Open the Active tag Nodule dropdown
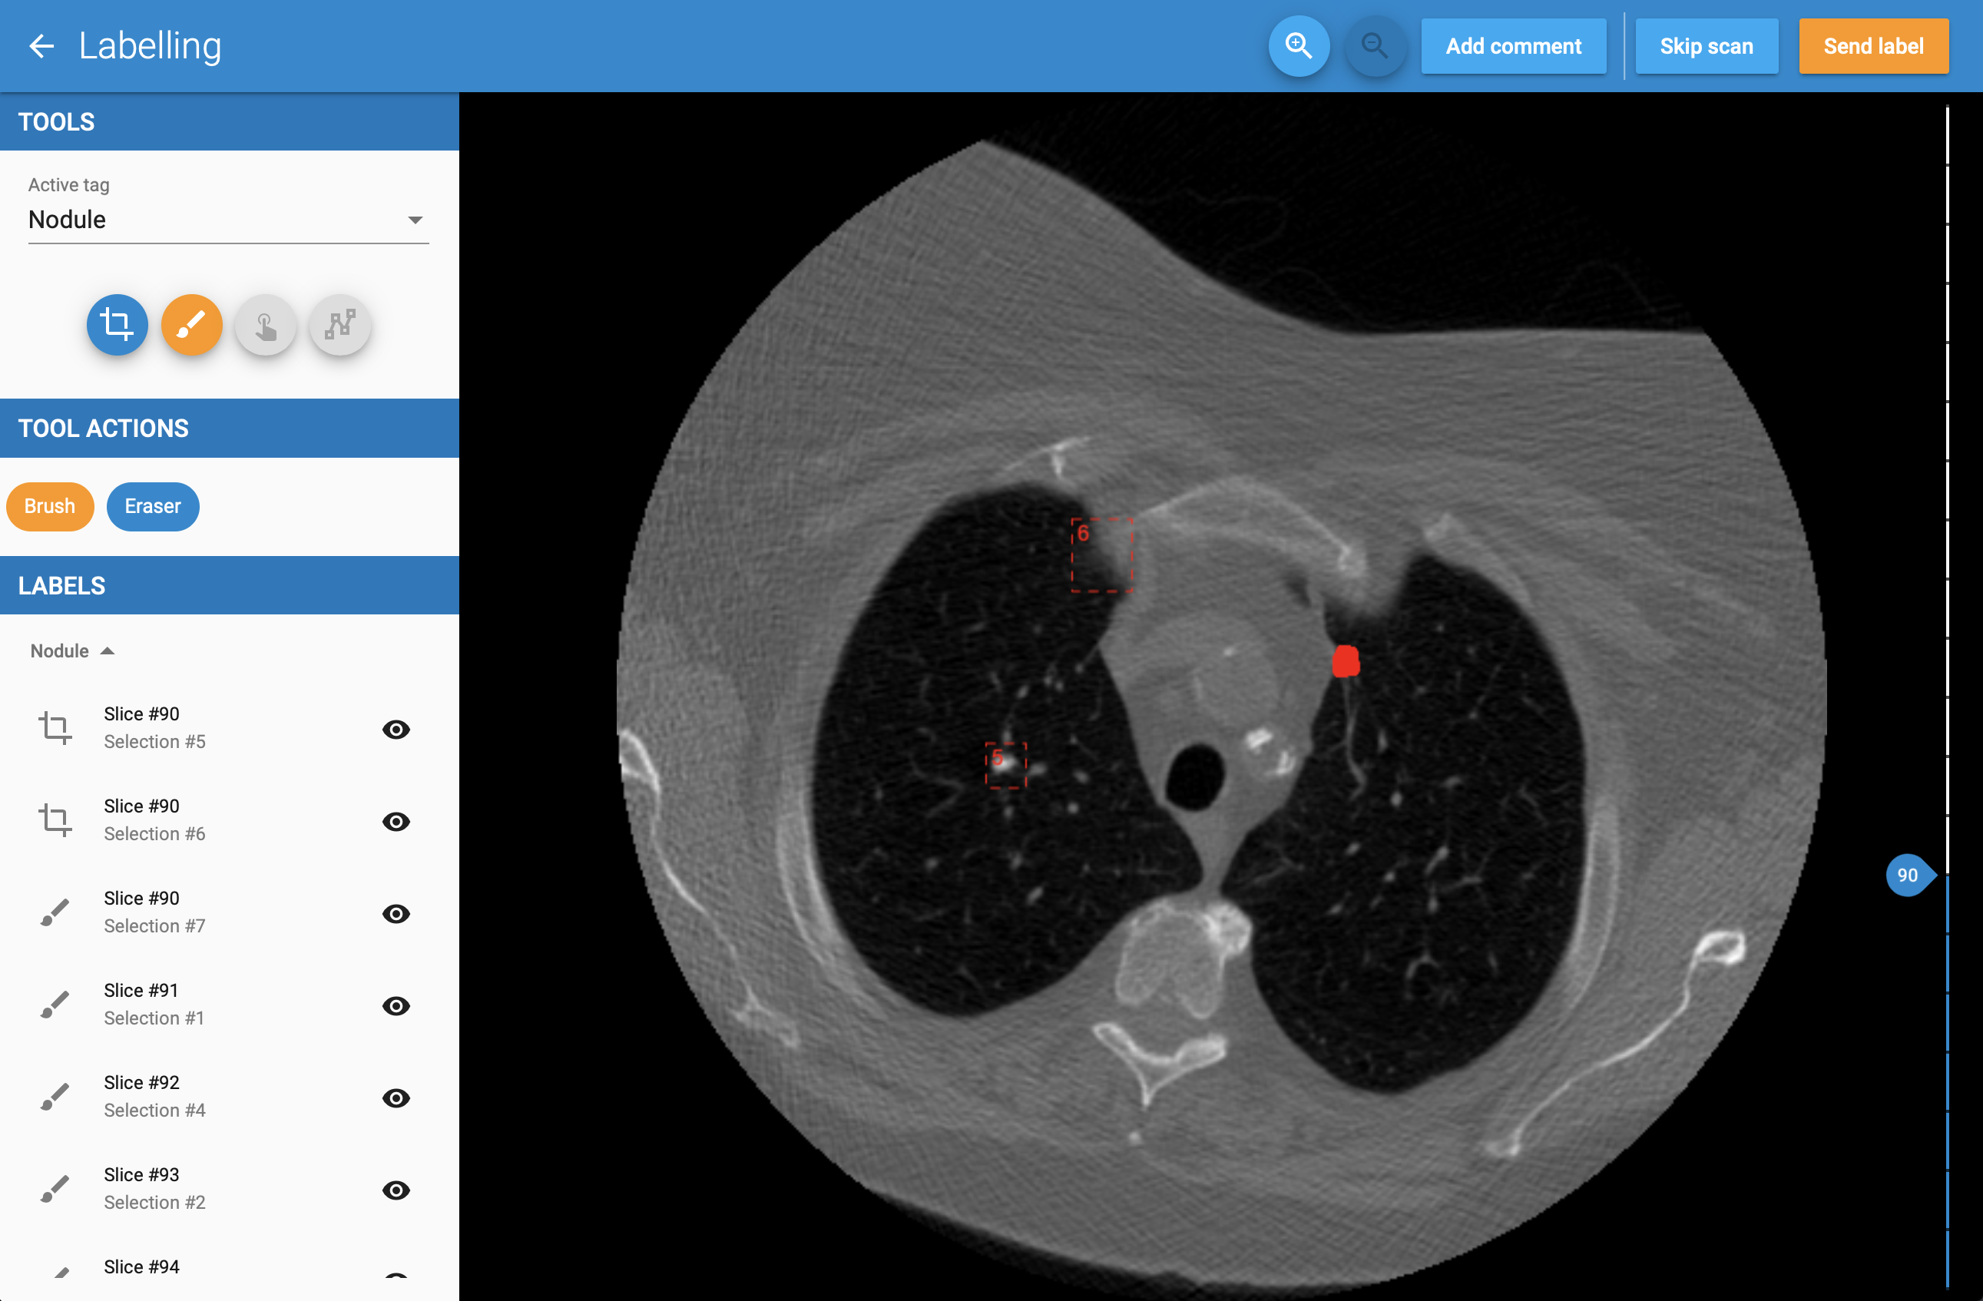Viewport: 1983px width, 1301px height. 227,220
